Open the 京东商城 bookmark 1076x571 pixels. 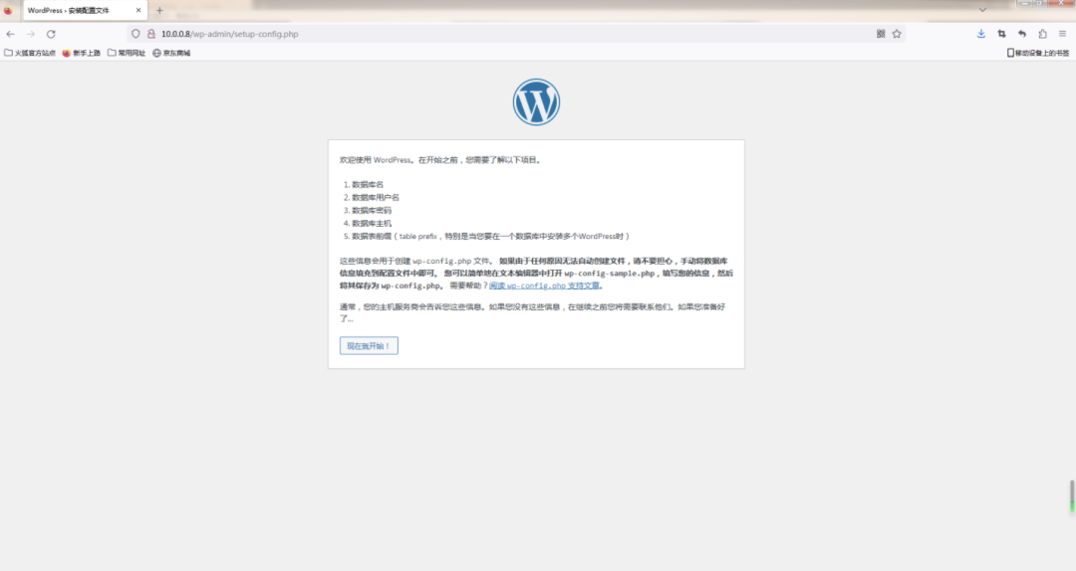171,53
